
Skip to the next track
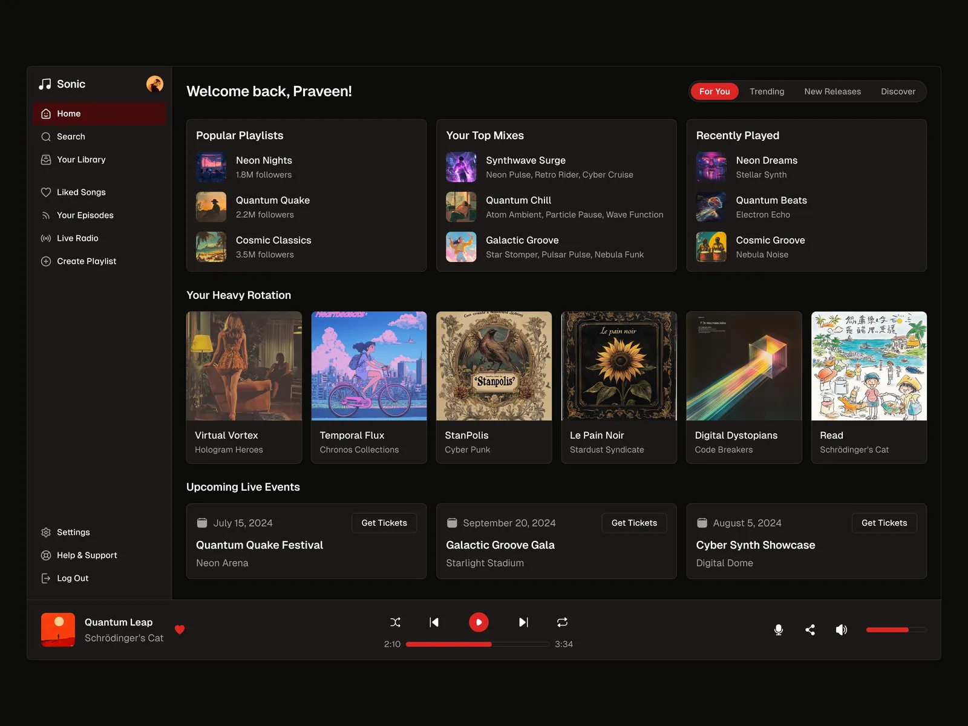coord(523,622)
